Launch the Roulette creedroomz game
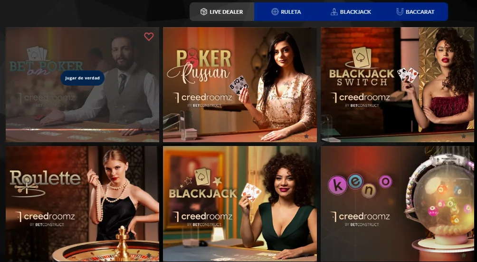477x262 pixels. (82, 204)
